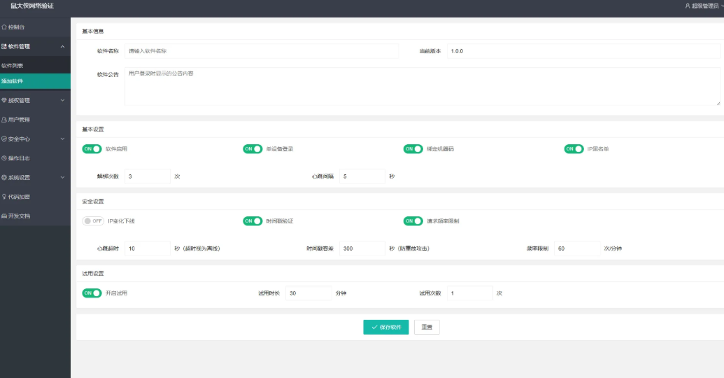This screenshot has height=378, width=724.
Task: Open the 软件列表 menu item
Action: tap(13, 65)
